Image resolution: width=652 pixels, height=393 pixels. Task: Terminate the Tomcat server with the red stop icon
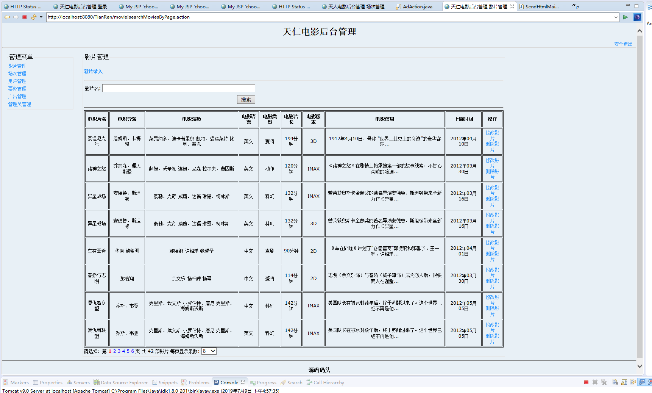tap(586, 382)
